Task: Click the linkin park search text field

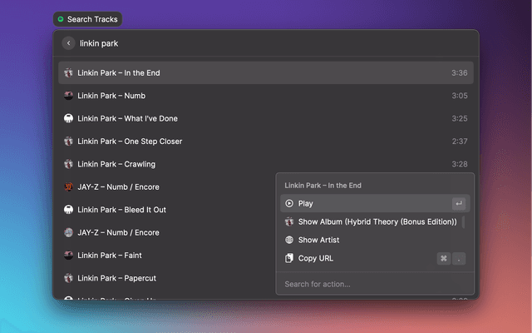Action: 249,43
